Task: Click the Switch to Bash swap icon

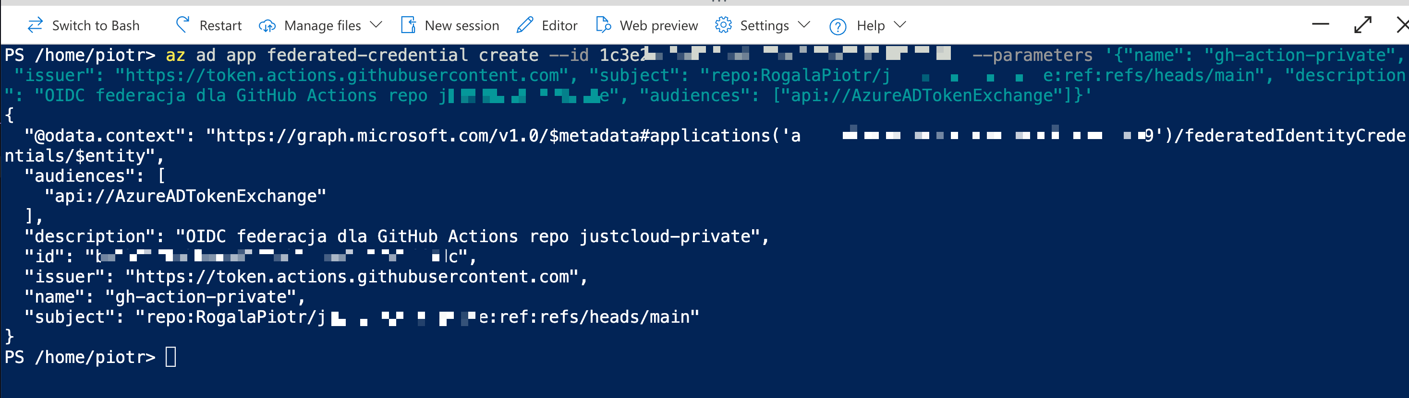Action: click(x=36, y=25)
